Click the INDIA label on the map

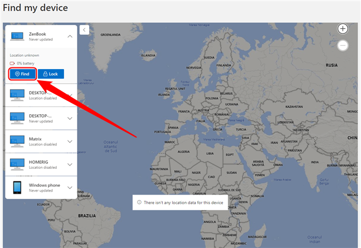[x=315, y=162]
